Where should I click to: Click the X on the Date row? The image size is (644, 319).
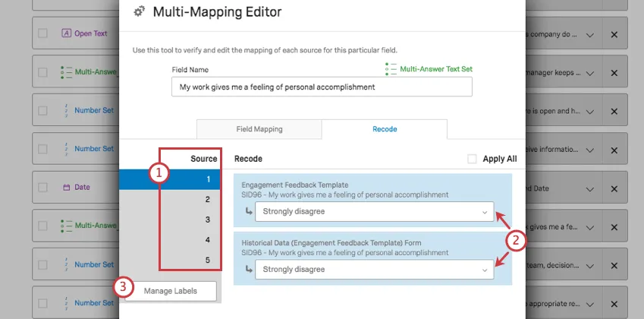coord(614,187)
